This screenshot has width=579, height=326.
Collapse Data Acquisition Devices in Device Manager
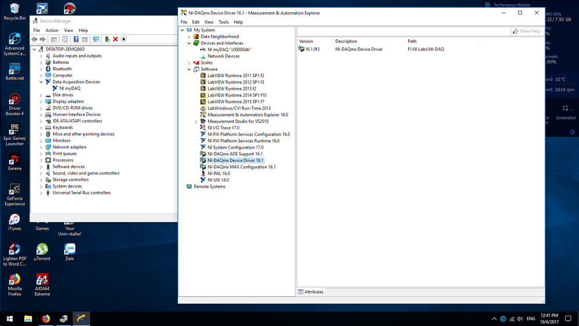coord(41,82)
